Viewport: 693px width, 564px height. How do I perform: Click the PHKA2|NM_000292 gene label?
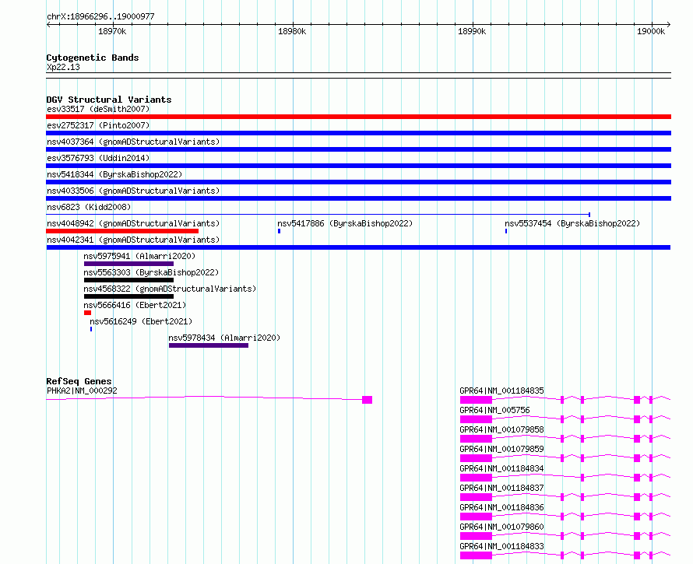[83, 391]
